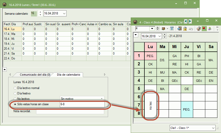Click period 5 row header in timetable

pos(139,89)
